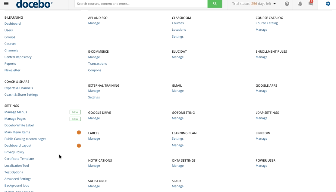Open Classroom Courses
This screenshot has width=336, height=192.
pos(178,23)
